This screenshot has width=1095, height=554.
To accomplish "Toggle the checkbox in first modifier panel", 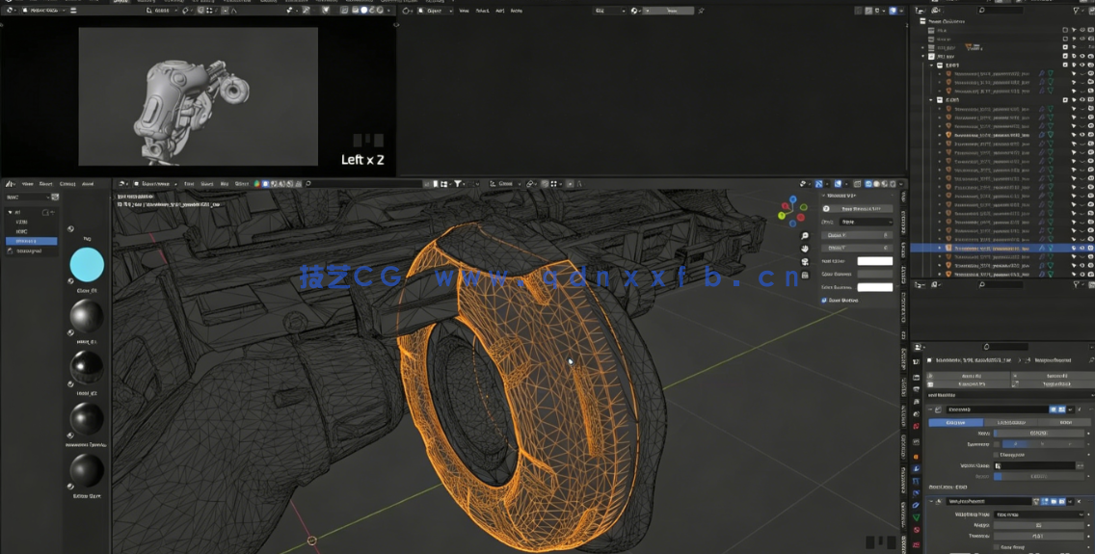I will 996,454.
